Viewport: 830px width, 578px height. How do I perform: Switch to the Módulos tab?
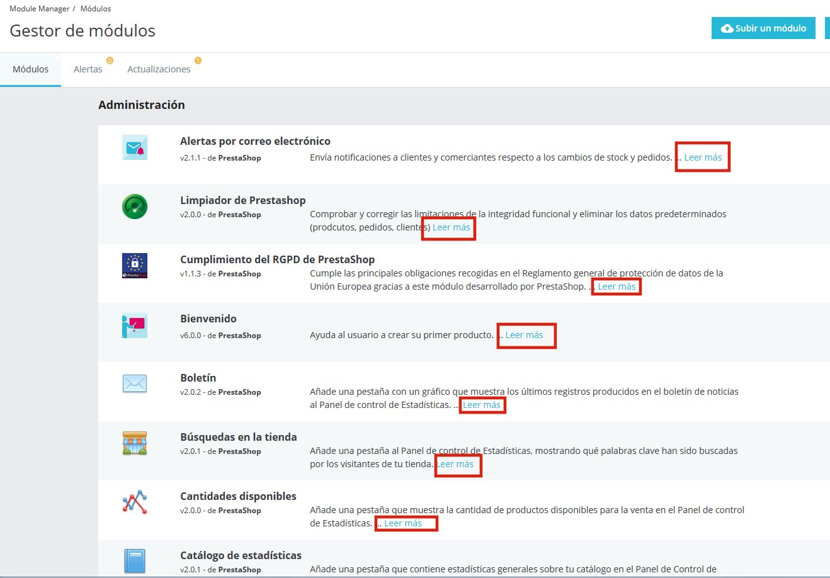coord(31,69)
